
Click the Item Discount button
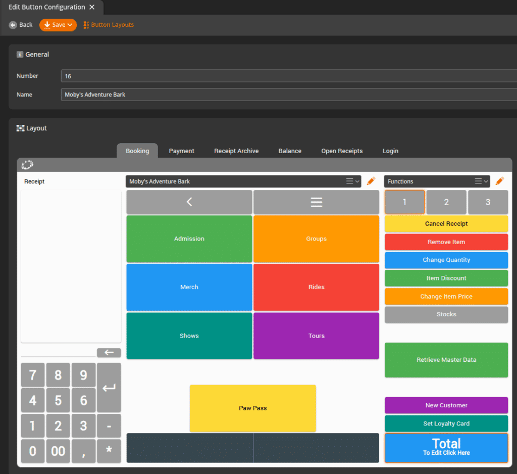pyautogui.click(x=446, y=278)
